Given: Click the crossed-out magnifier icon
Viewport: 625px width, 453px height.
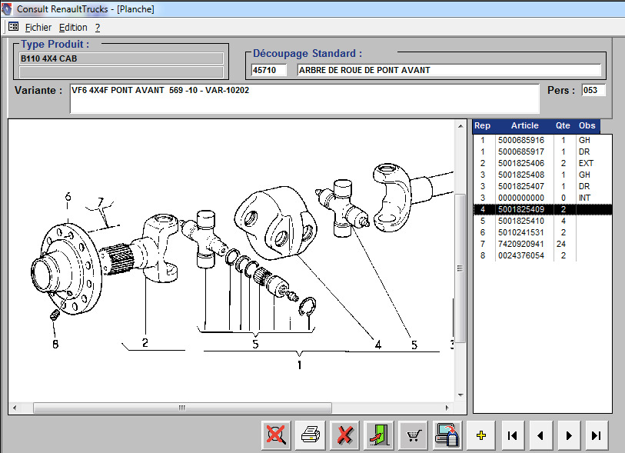Looking at the screenshot, I should (274, 435).
